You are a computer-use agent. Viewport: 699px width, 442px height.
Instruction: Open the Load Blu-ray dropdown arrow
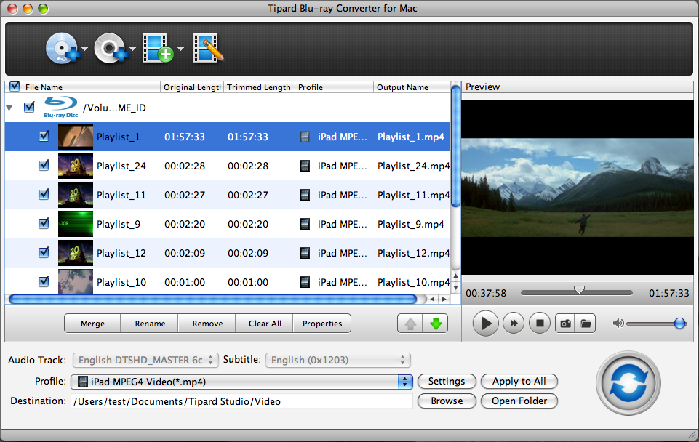tap(85, 49)
